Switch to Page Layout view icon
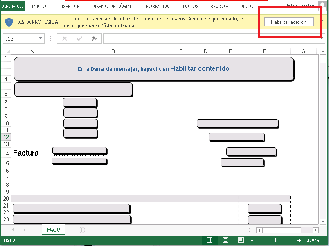Viewport: 329px width, 246px height. tap(225, 240)
